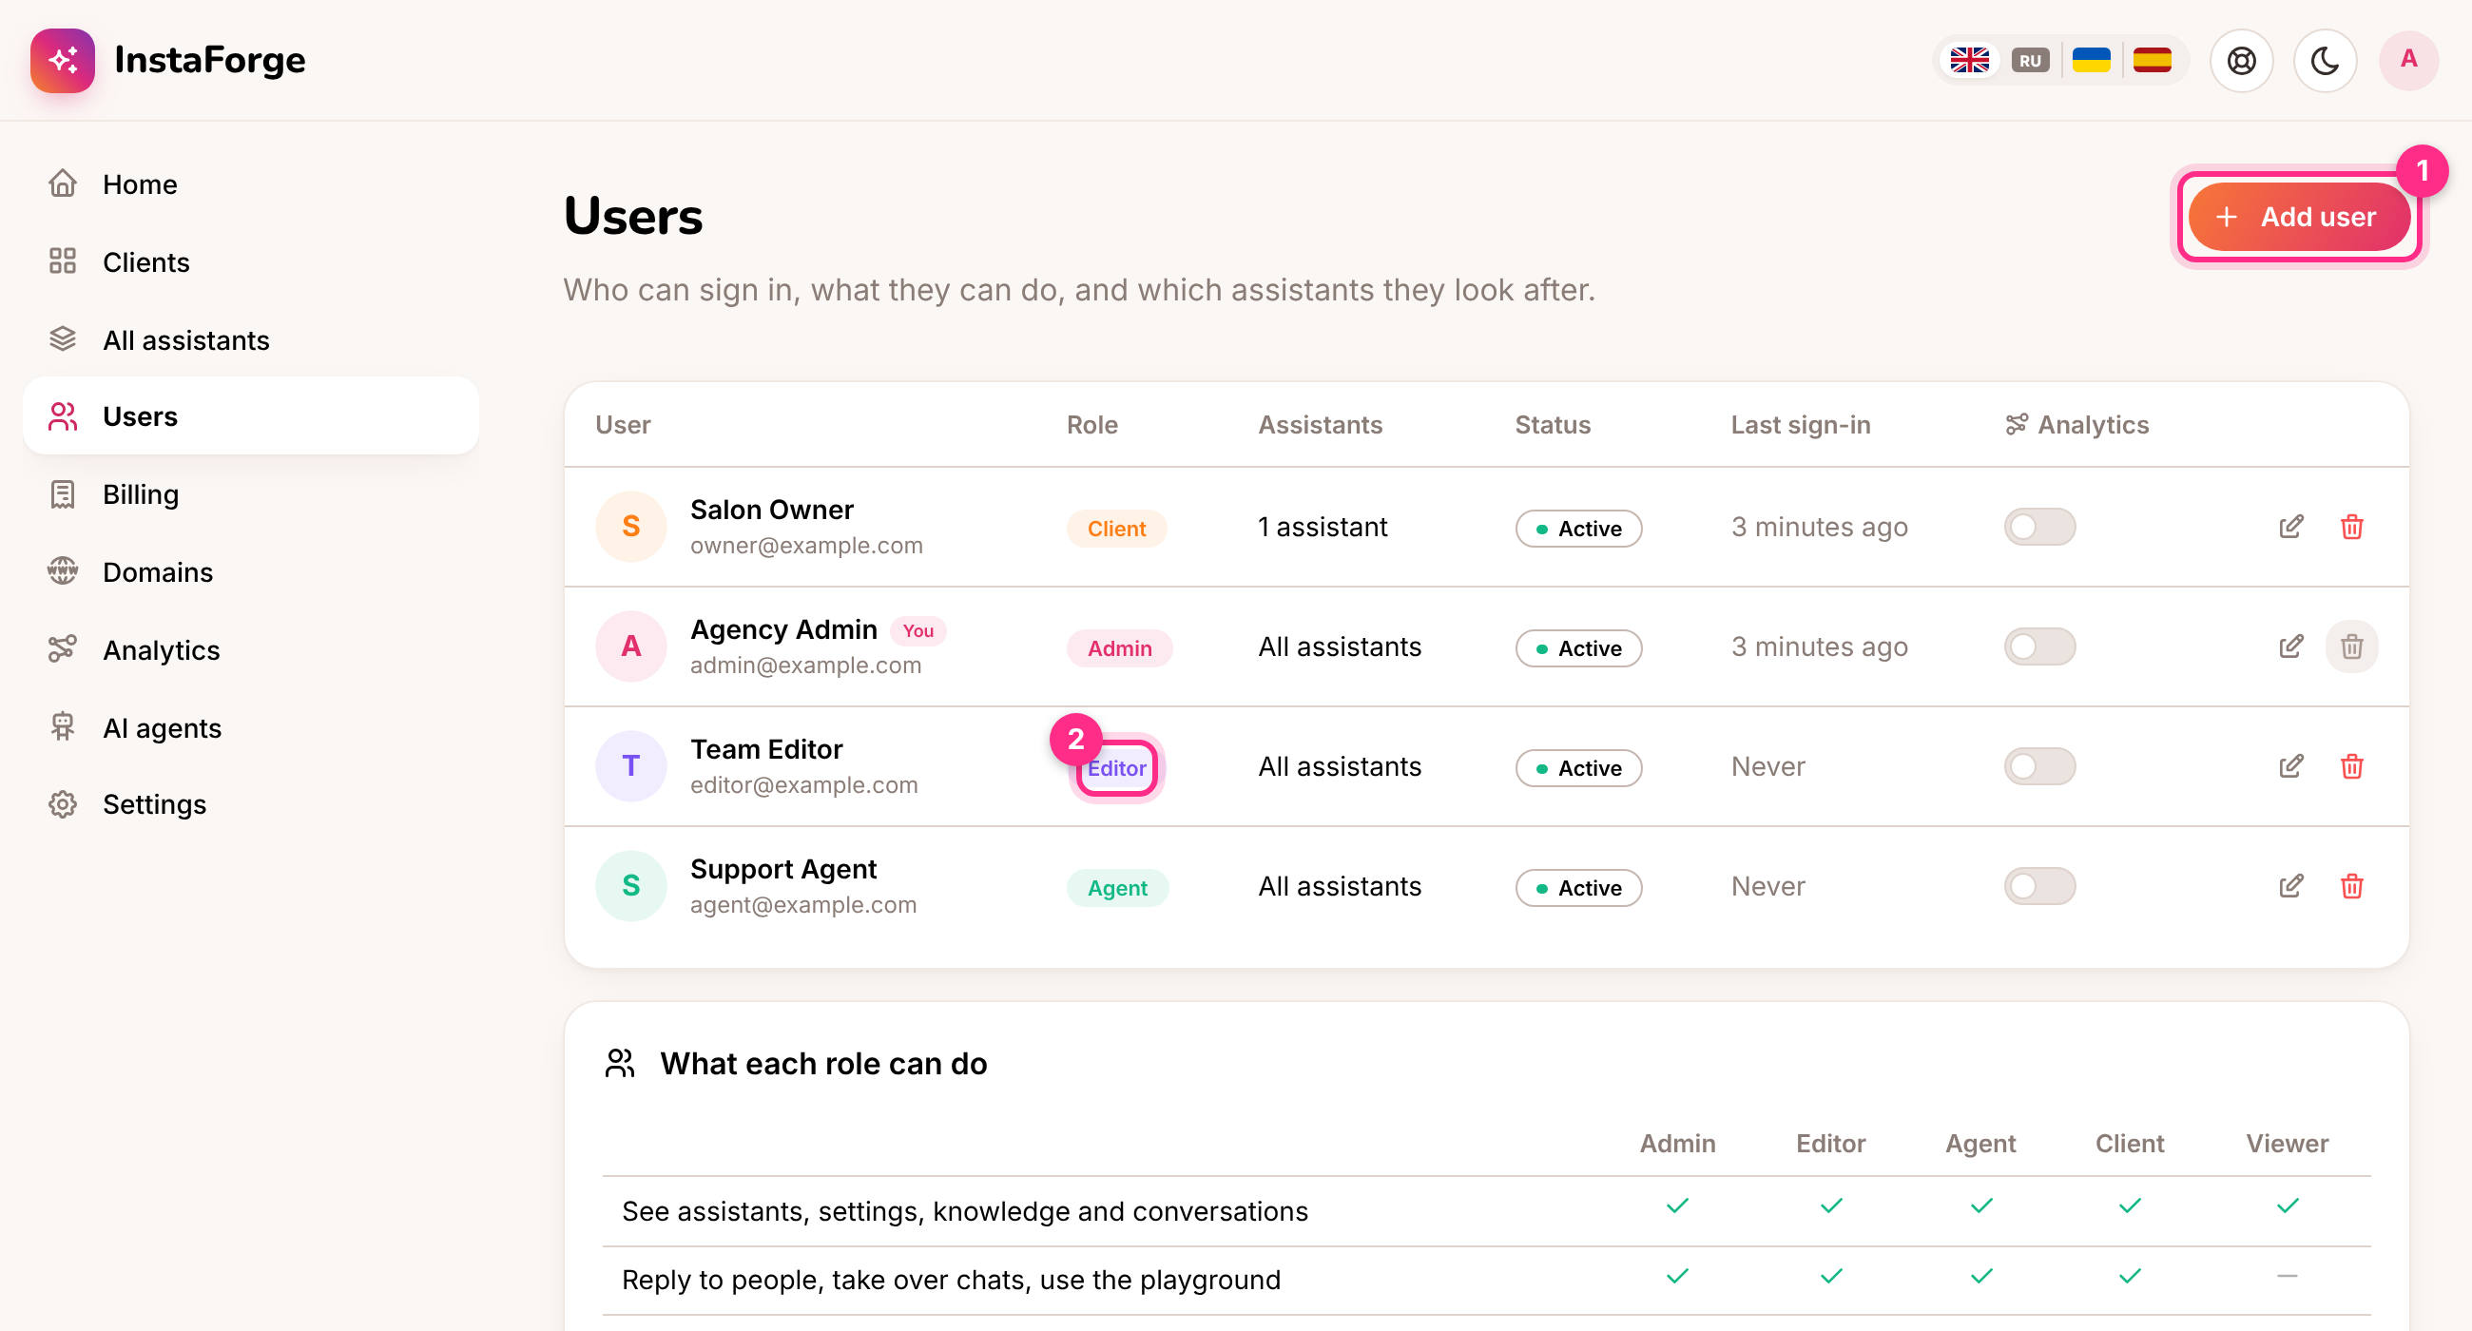Open the Domains page
The width and height of the screenshot is (2472, 1331).
[250, 572]
